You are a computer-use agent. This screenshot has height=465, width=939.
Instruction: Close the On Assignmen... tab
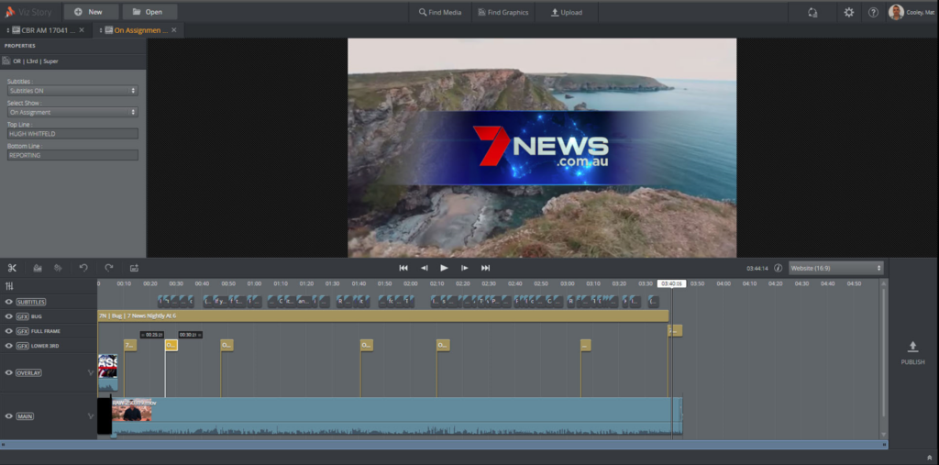pos(173,30)
